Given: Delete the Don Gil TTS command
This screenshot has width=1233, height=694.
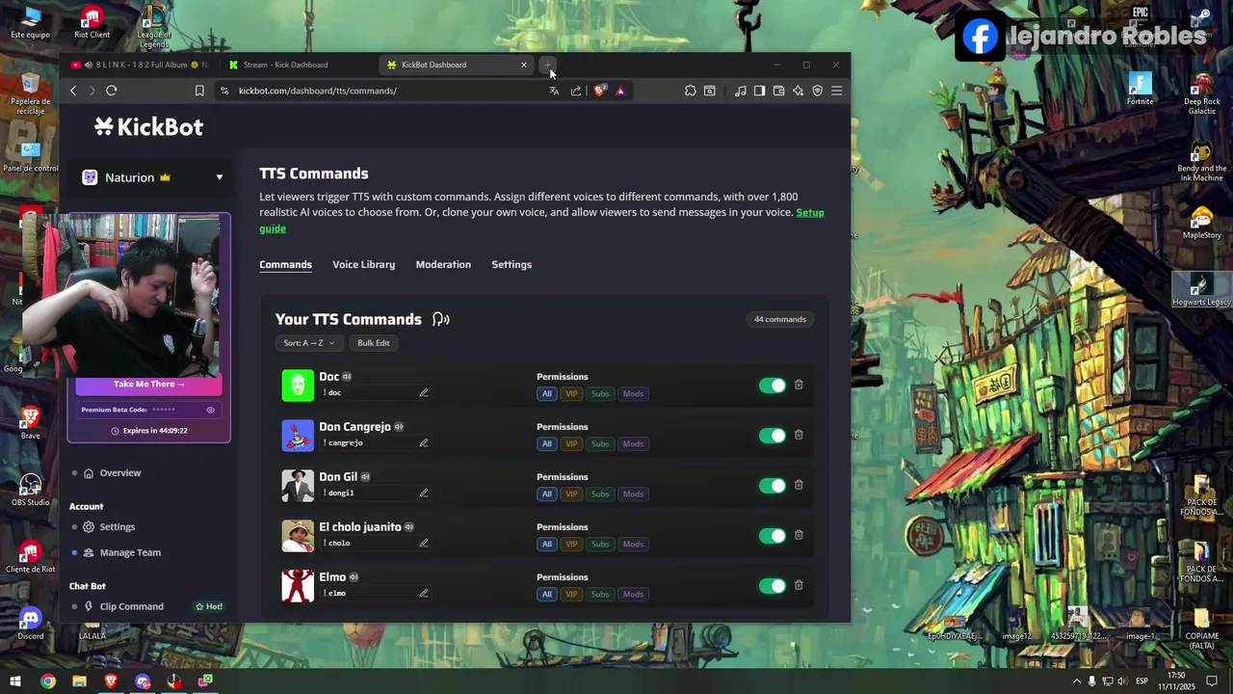Looking at the screenshot, I should pos(799,485).
